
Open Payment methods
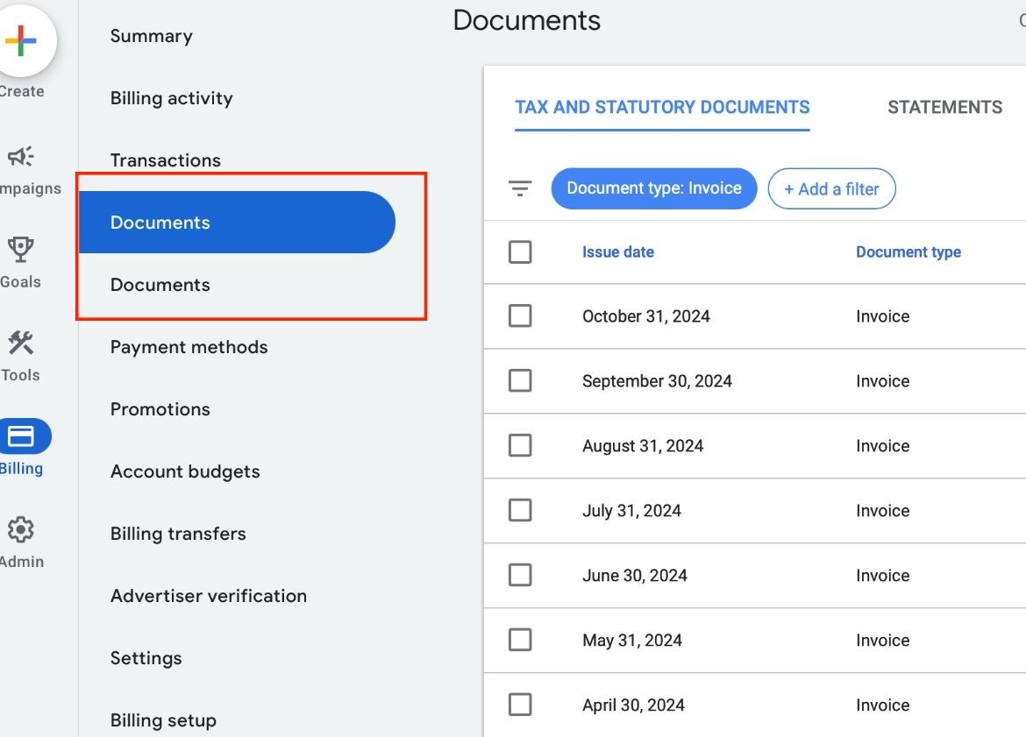(189, 347)
